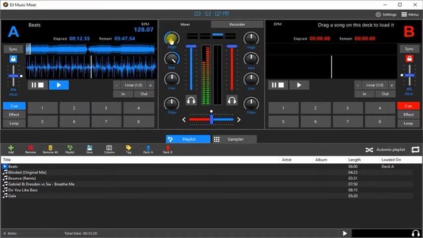
Task: Click the crossfader handle
Action: pyautogui.click(x=211, y=119)
